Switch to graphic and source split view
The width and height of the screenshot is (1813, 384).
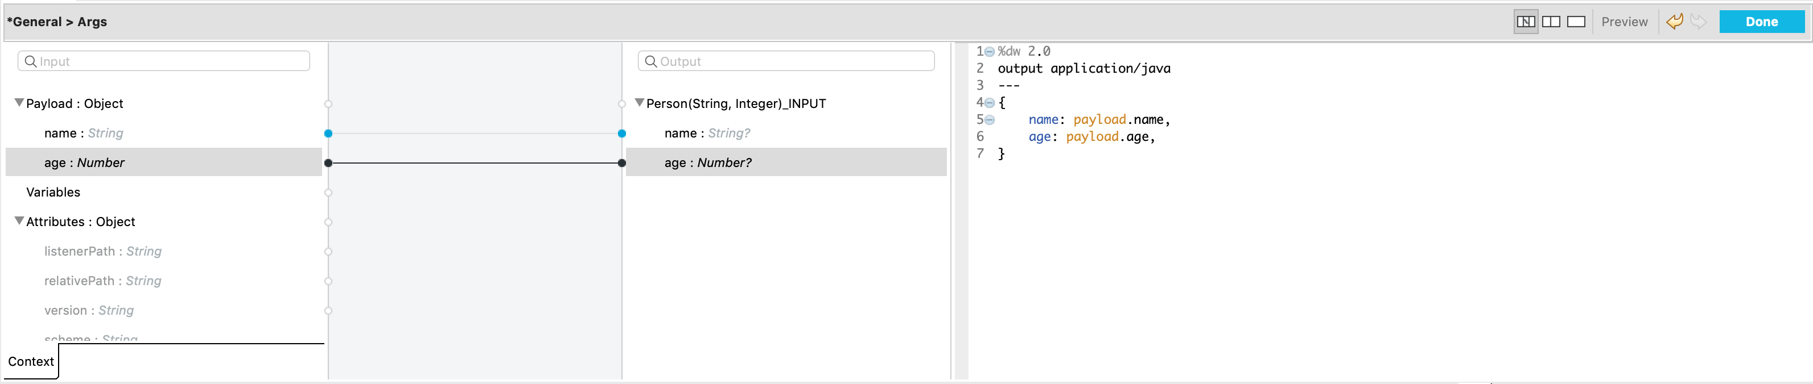(1525, 22)
